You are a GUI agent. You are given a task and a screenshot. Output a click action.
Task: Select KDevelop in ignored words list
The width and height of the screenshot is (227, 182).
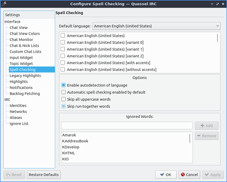pos(71,147)
